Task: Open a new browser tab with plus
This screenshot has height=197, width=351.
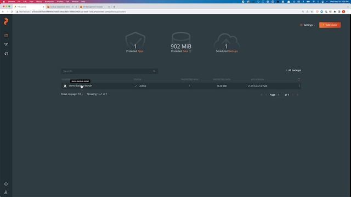Action: pyautogui.click(x=114, y=7)
